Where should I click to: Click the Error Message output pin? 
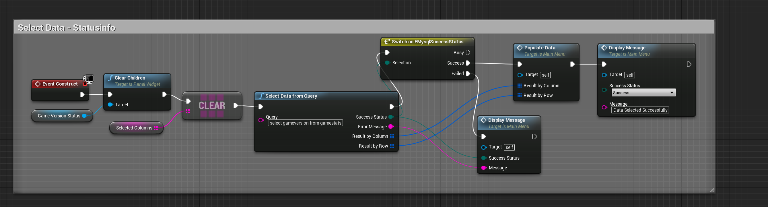pyautogui.click(x=391, y=127)
